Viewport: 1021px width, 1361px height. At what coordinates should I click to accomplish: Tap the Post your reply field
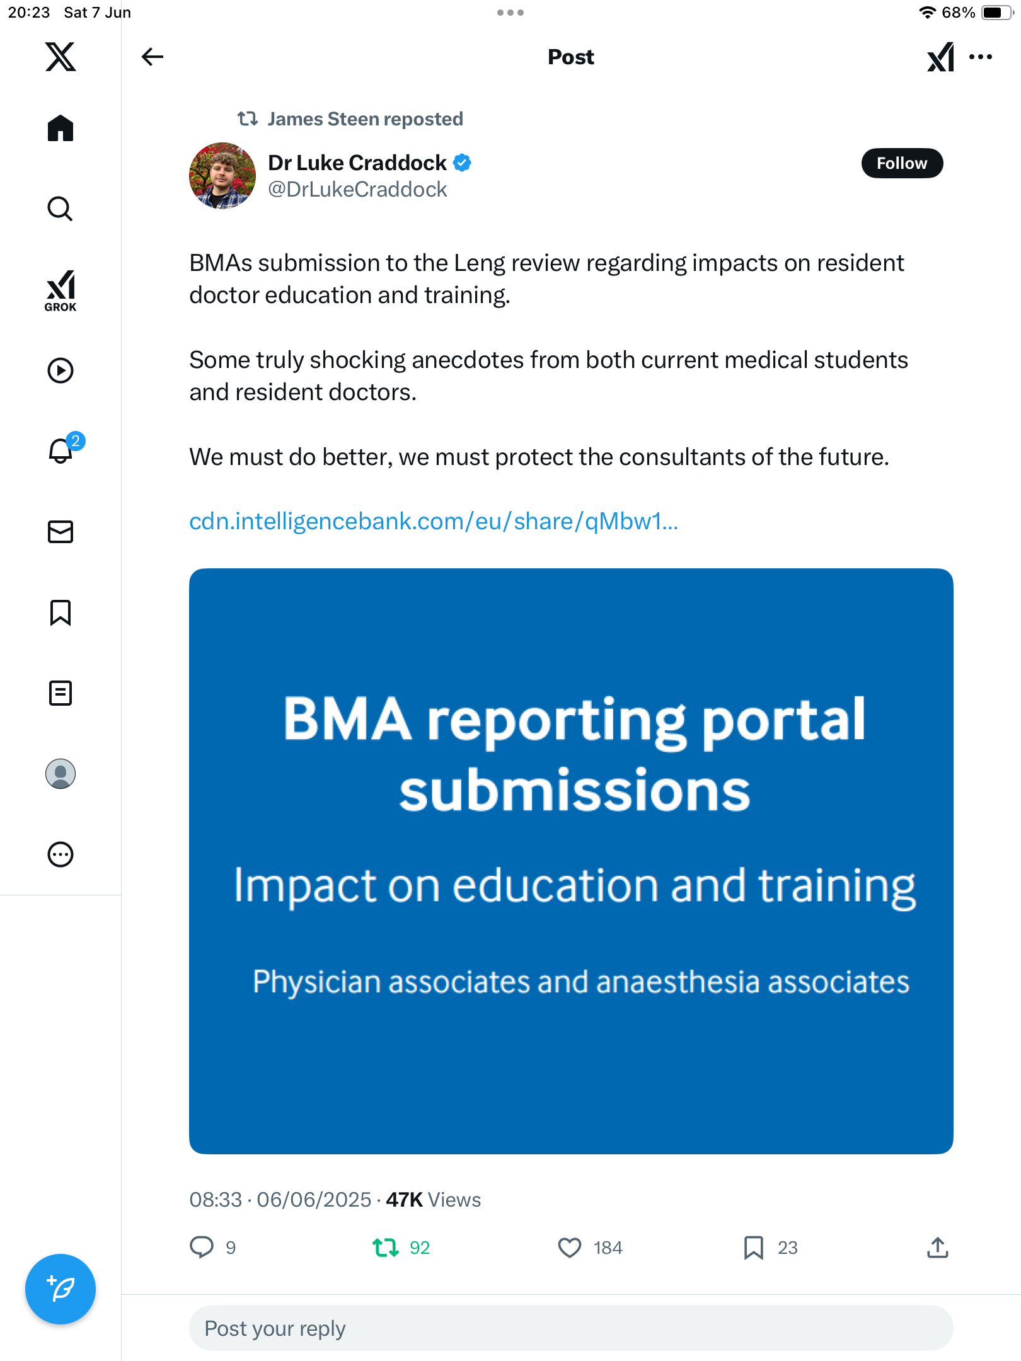[571, 1328]
